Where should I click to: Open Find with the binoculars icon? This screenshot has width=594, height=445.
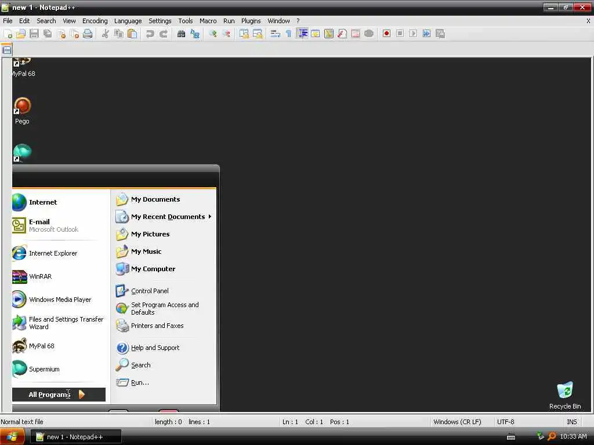click(181, 34)
